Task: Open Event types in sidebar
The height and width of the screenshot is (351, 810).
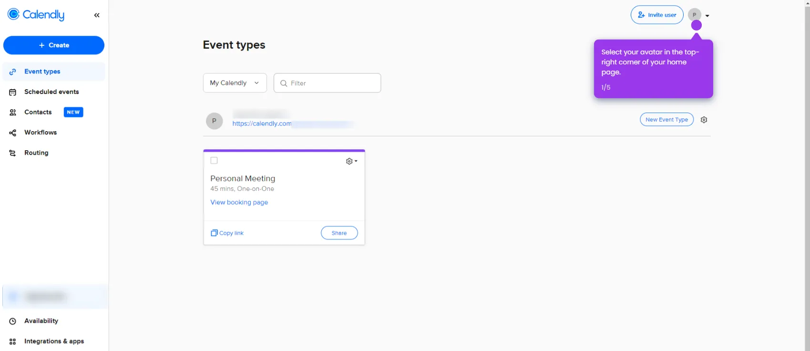Action: 54,72
